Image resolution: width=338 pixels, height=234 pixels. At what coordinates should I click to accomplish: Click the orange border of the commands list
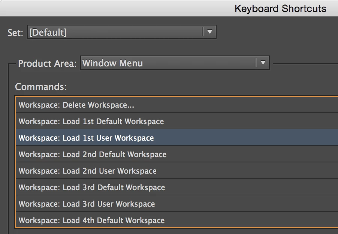click(15, 161)
